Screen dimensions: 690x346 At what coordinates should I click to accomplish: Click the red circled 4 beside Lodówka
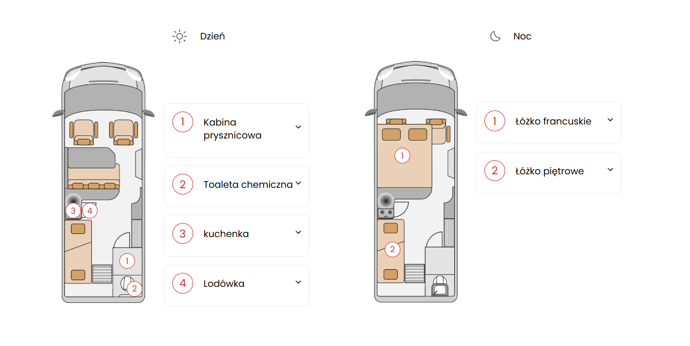coord(183,284)
